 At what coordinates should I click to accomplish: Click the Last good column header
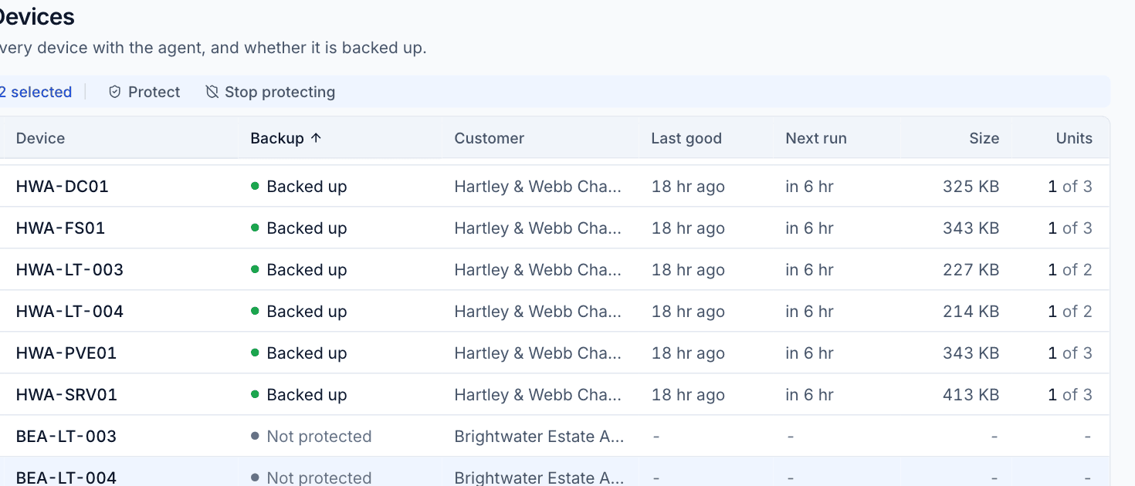(686, 138)
